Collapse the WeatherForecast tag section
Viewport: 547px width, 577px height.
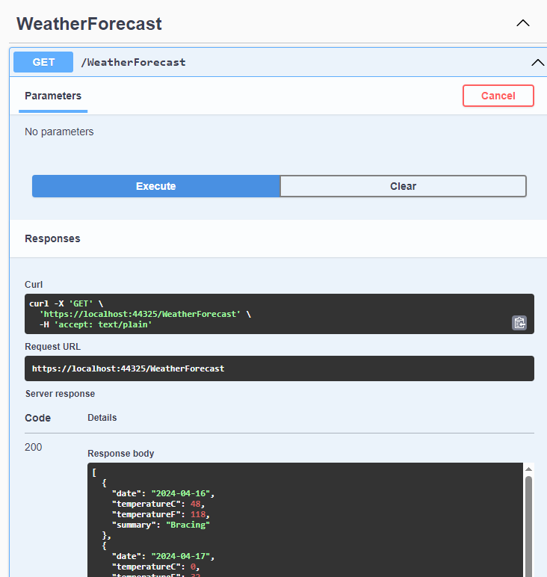pos(523,23)
